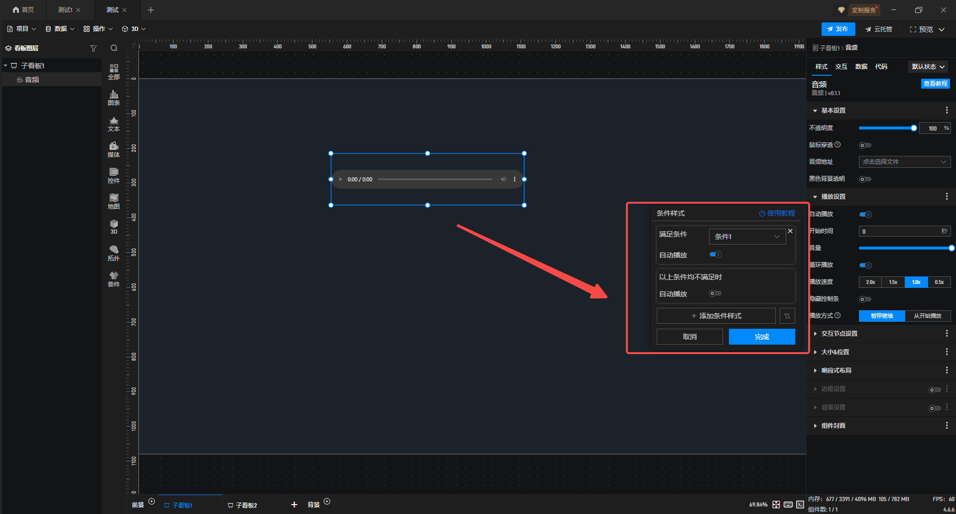Switch to the 交互 tab
956x514 pixels.
coord(841,67)
